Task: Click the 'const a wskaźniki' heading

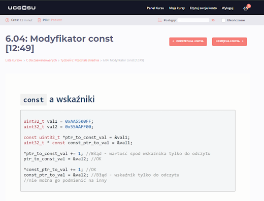Action: click(x=57, y=99)
